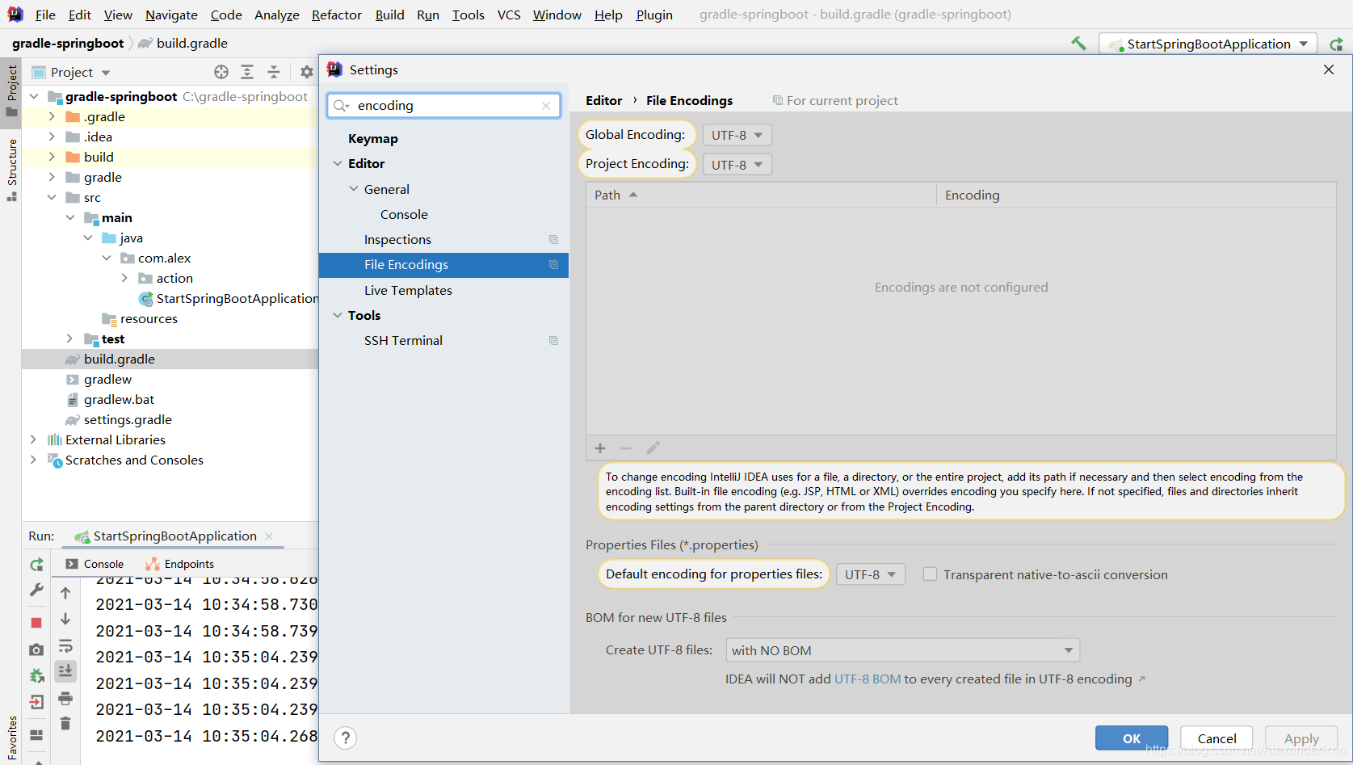Open Project view selector dropdown

coord(71,73)
